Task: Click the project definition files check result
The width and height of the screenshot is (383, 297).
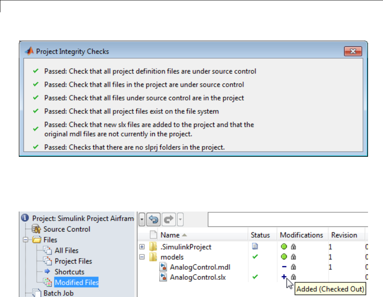Action: [x=150, y=71]
